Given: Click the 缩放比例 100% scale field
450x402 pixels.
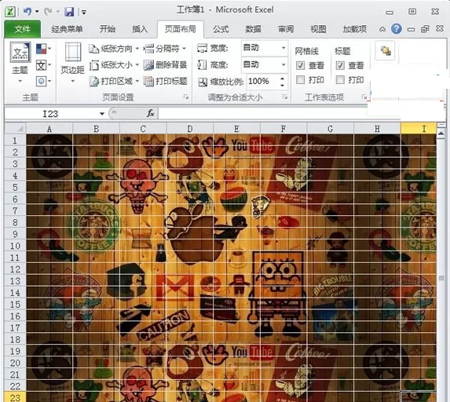Looking at the screenshot, I should (262, 82).
